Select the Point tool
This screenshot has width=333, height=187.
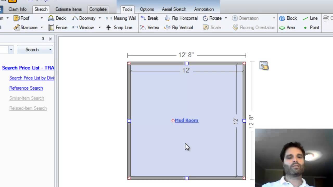tap(311, 28)
